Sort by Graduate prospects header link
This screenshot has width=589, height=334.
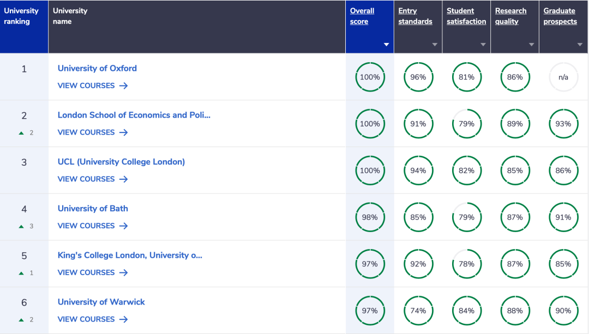point(560,16)
